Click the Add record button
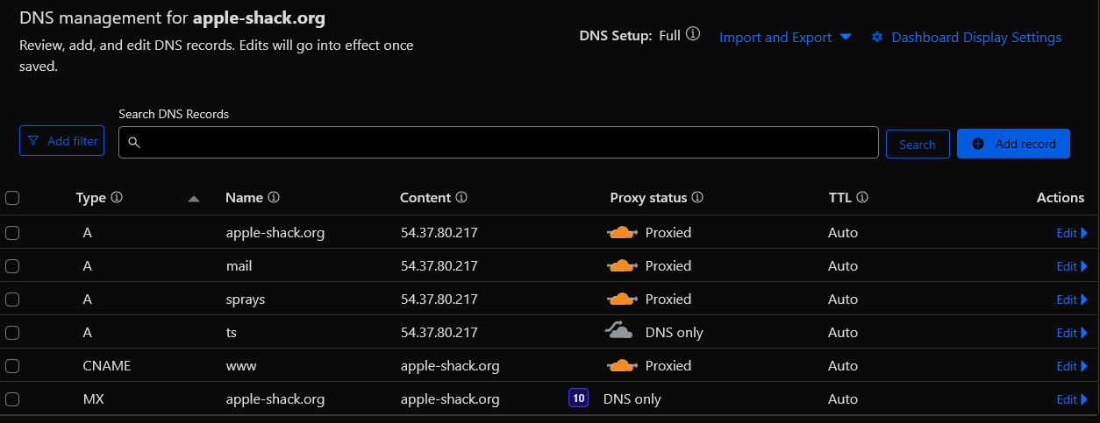Viewport: 1100px width, 423px height. (1013, 144)
